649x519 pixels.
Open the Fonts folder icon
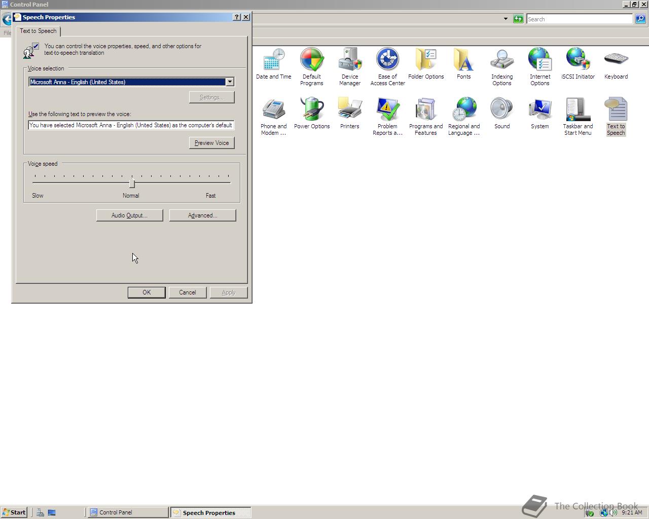click(464, 64)
